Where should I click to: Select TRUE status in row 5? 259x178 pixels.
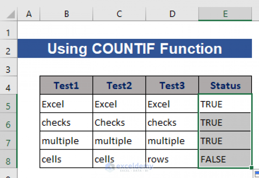[225, 104]
